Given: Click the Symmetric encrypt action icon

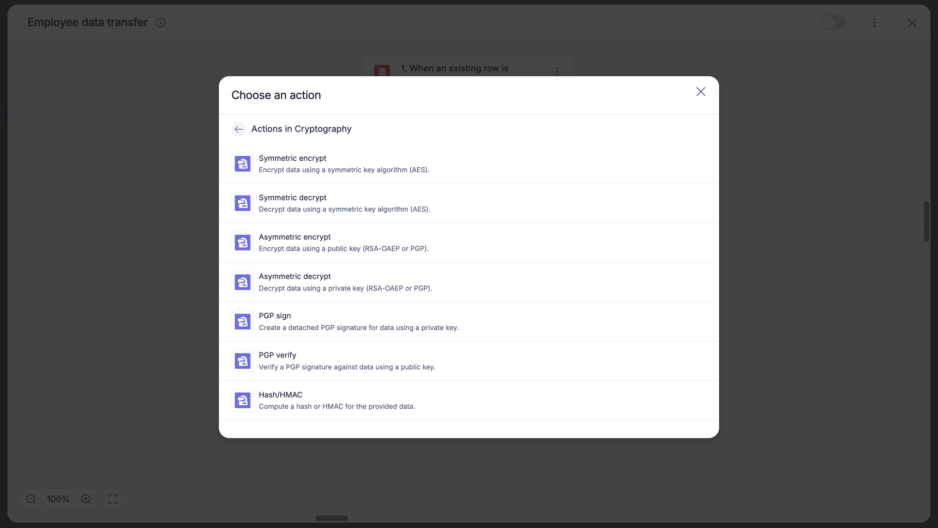Looking at the screenshot, I should (243, 164).
